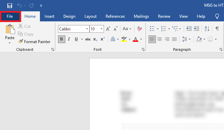224x130 pixels.
Task: Open Shading color dropdown arrow
Action: pyautogui.click(x=204, y=39)
